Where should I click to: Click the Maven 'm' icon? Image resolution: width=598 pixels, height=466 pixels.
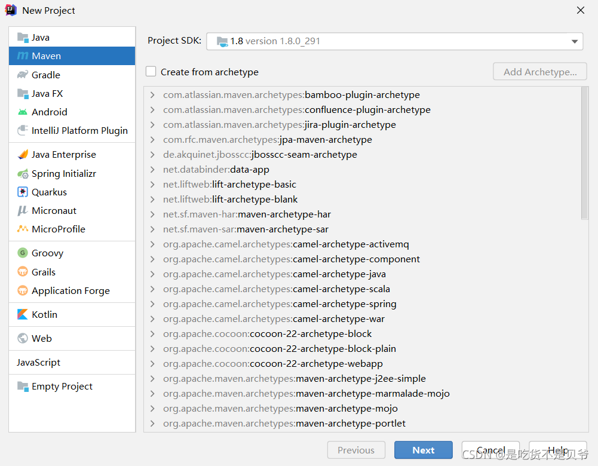pos(23,56)
